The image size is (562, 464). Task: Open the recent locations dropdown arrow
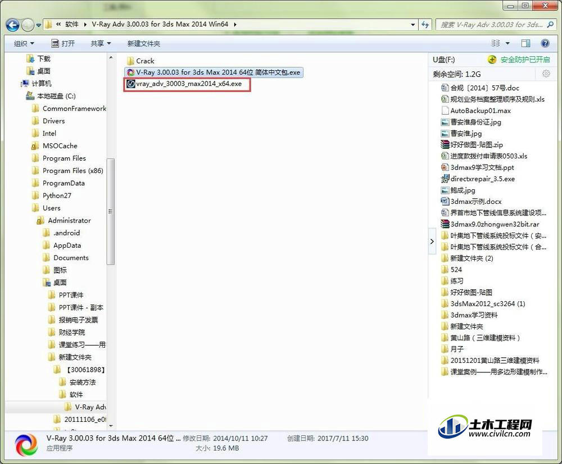tap(38, 25)
